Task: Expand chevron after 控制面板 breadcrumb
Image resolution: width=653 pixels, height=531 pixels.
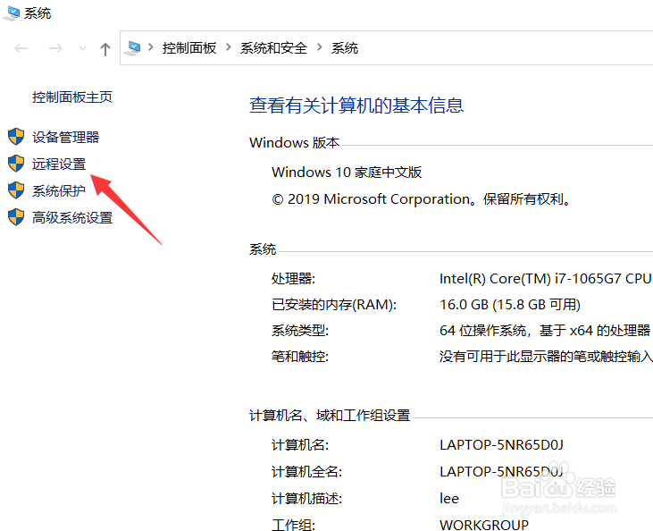Action: [228, 47]
